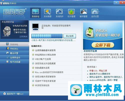Click check icon for 注册表编辑器未被禁用

pos(33,50)
